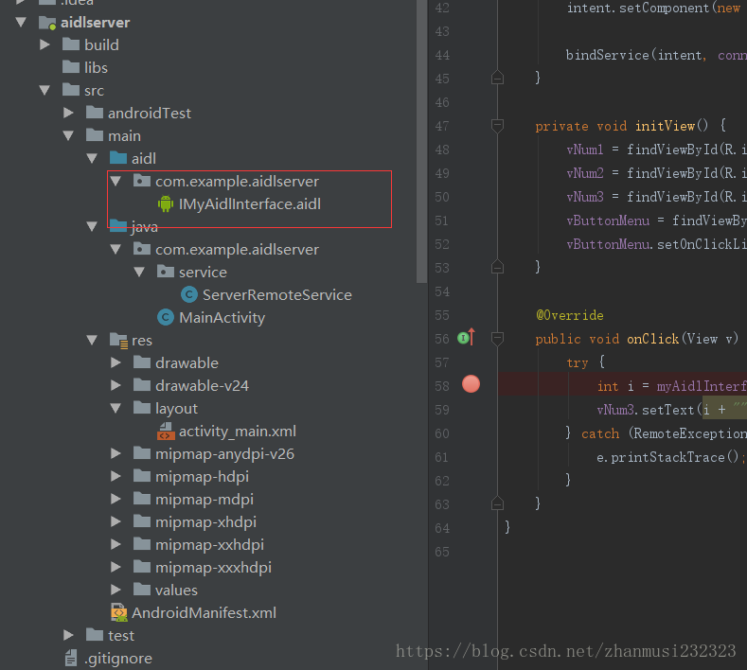747x670 pixels.
Task: Click the mipmap-hdpi folder icon
Action: pos(141,476)
